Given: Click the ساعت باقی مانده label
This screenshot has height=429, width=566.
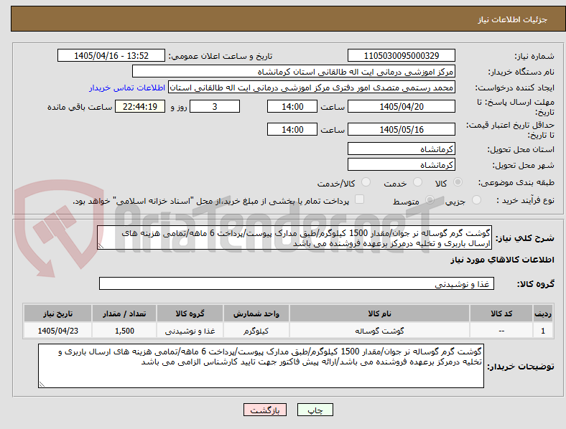Looking at the screenshot, I should pos(80,107).
